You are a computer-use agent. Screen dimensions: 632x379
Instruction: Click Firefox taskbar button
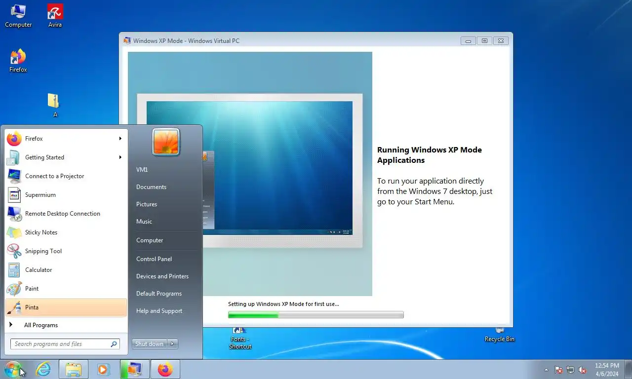click(x=165, y=369)
